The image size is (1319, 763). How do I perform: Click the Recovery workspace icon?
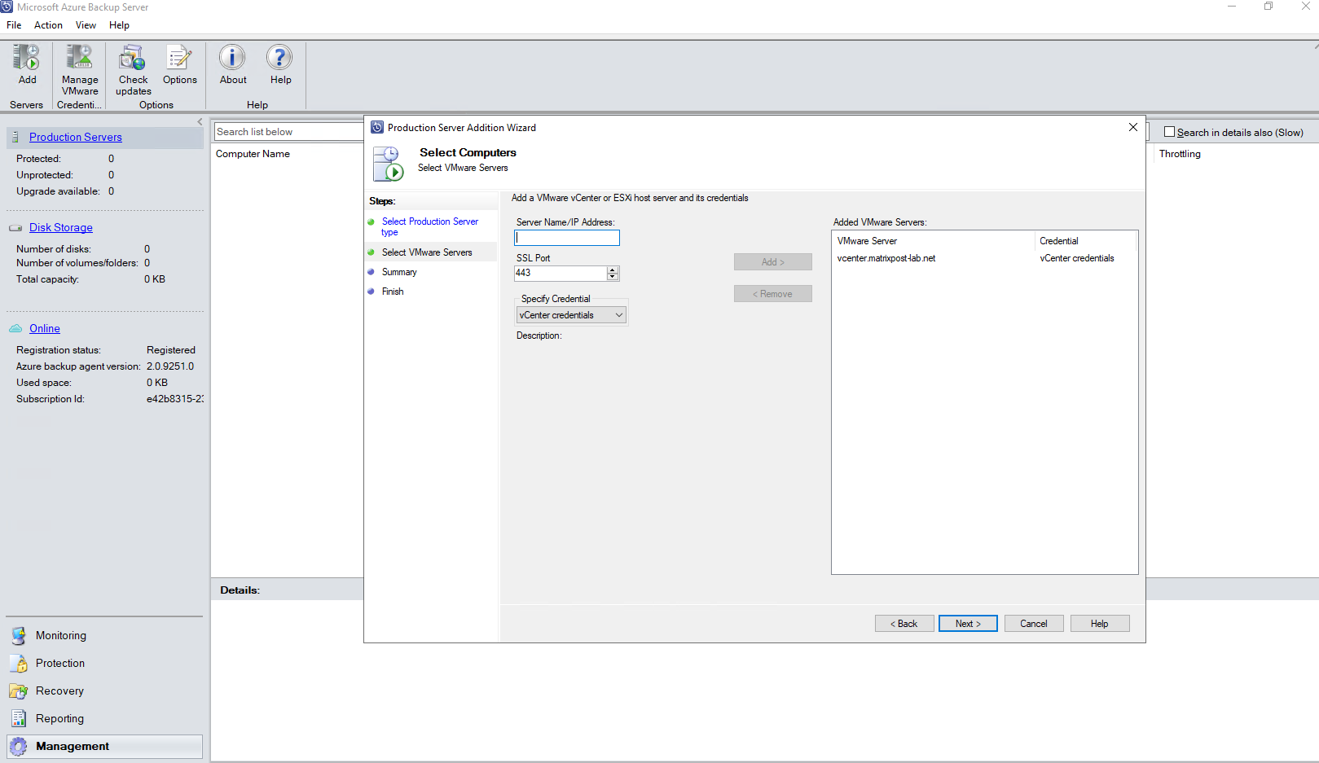(x=19, y=691)
